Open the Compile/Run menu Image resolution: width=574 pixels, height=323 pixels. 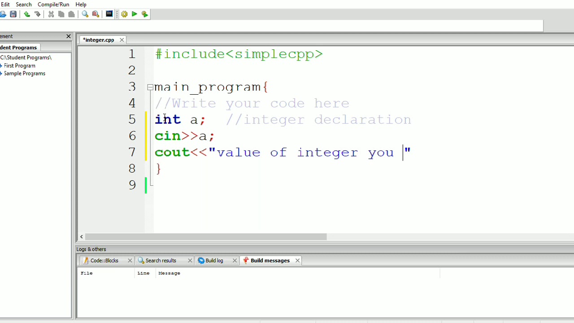tap(53, 4)
